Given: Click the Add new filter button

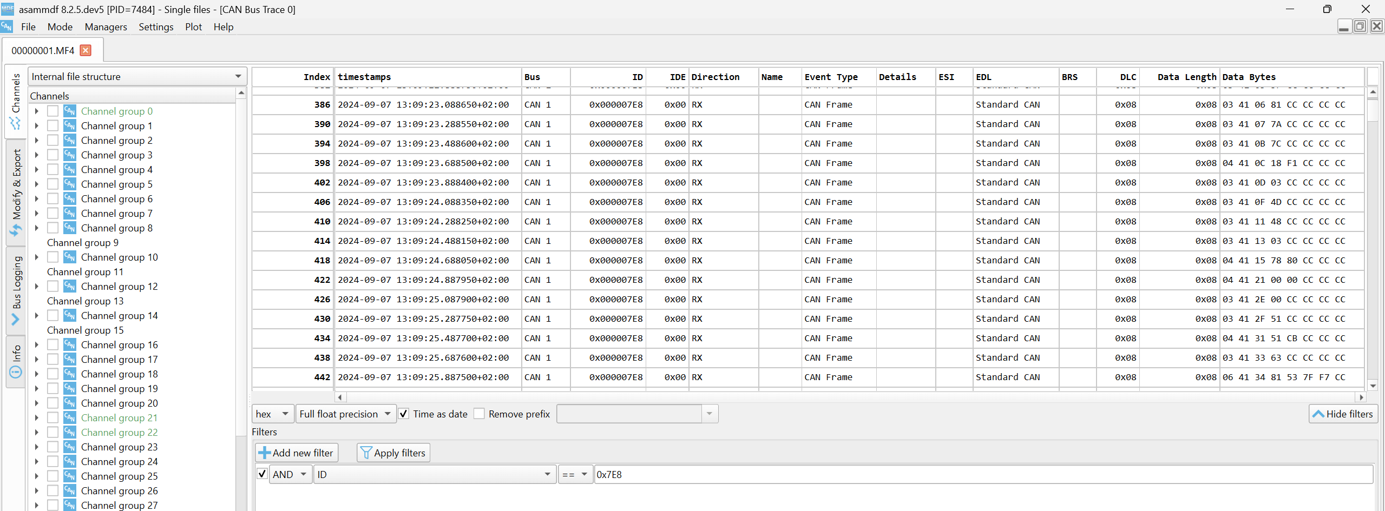Looking at the screenshot, I should coord(297,453).
